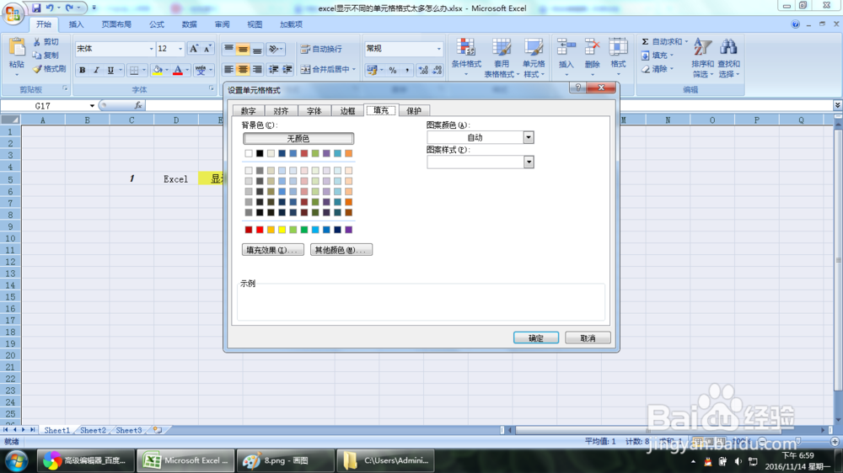
Task: Click Fill Effects (填充效果) button
Action: tap(273, 250)
